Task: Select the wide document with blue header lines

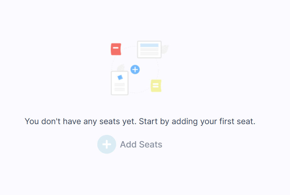Action: click(149, 49)
